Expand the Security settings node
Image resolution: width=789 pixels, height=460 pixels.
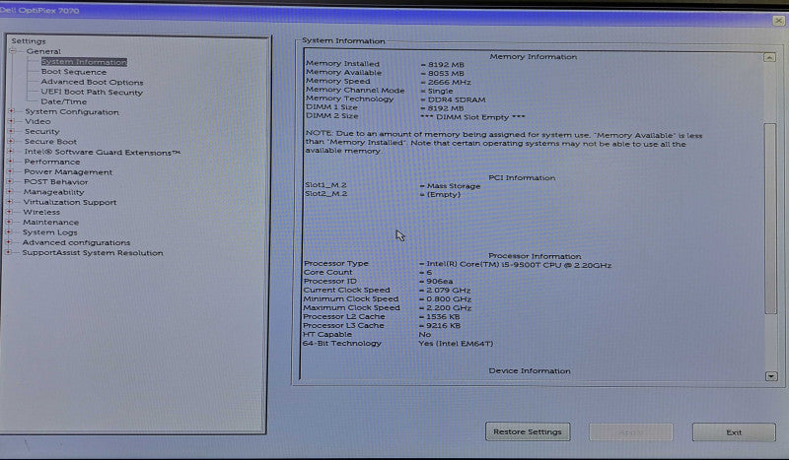(11, 131)
